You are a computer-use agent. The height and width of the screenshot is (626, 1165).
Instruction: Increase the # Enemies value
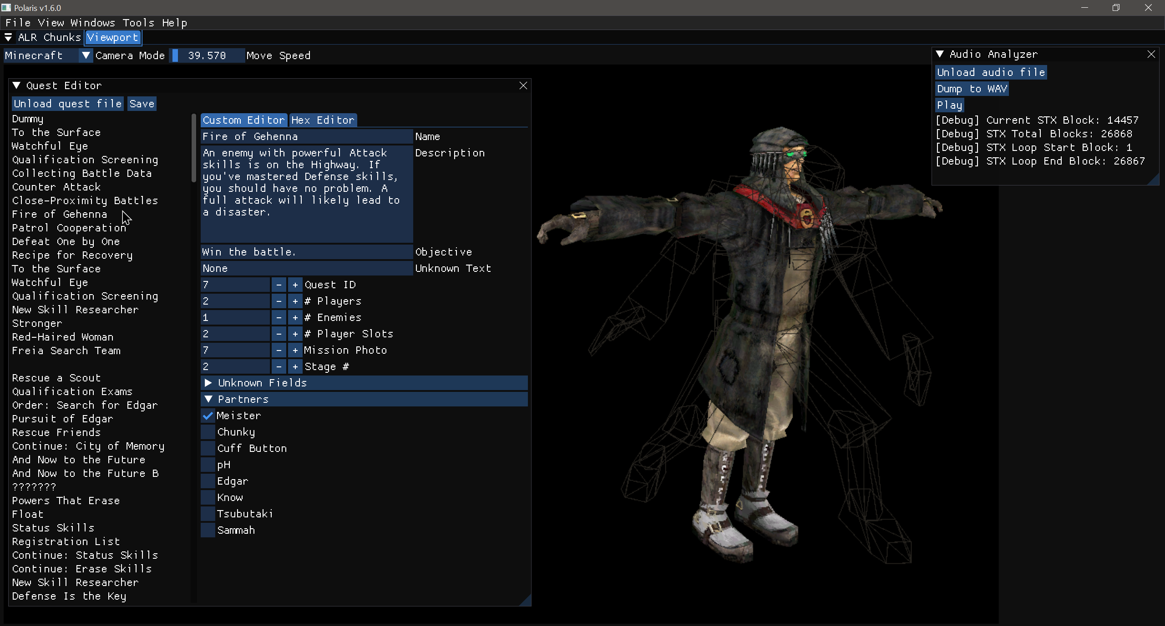[295, 317]
